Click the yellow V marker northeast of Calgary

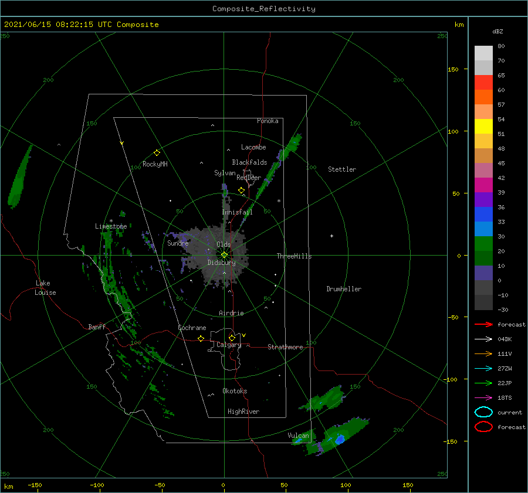pos(244,335)
